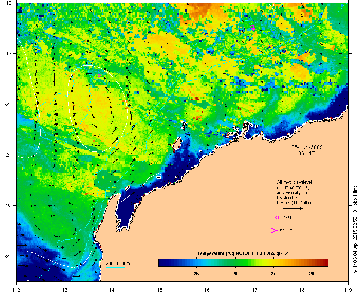Screen dimensions: 361x292
Task: Click the '(0.1m contours)' legend line
Action: click(293, 187)
